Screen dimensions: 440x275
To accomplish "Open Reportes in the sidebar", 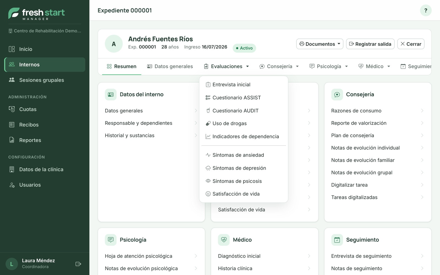I will (45, 140).
